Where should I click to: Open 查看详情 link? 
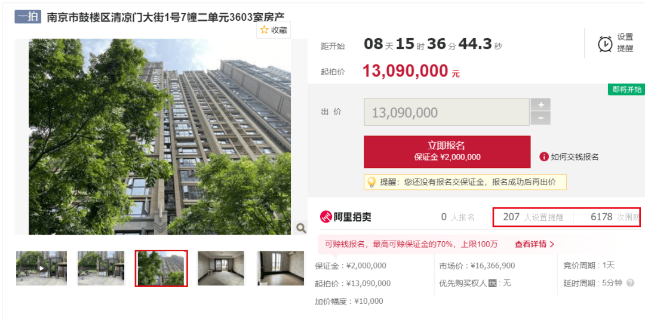pyautogui.click(x=535, y=244)
